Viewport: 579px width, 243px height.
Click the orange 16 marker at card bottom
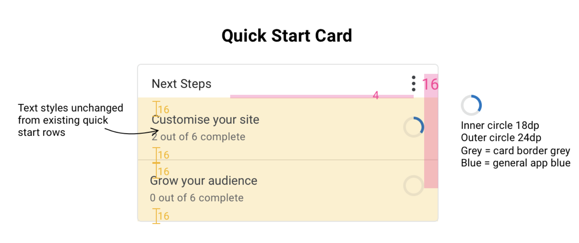click(161, 216)
